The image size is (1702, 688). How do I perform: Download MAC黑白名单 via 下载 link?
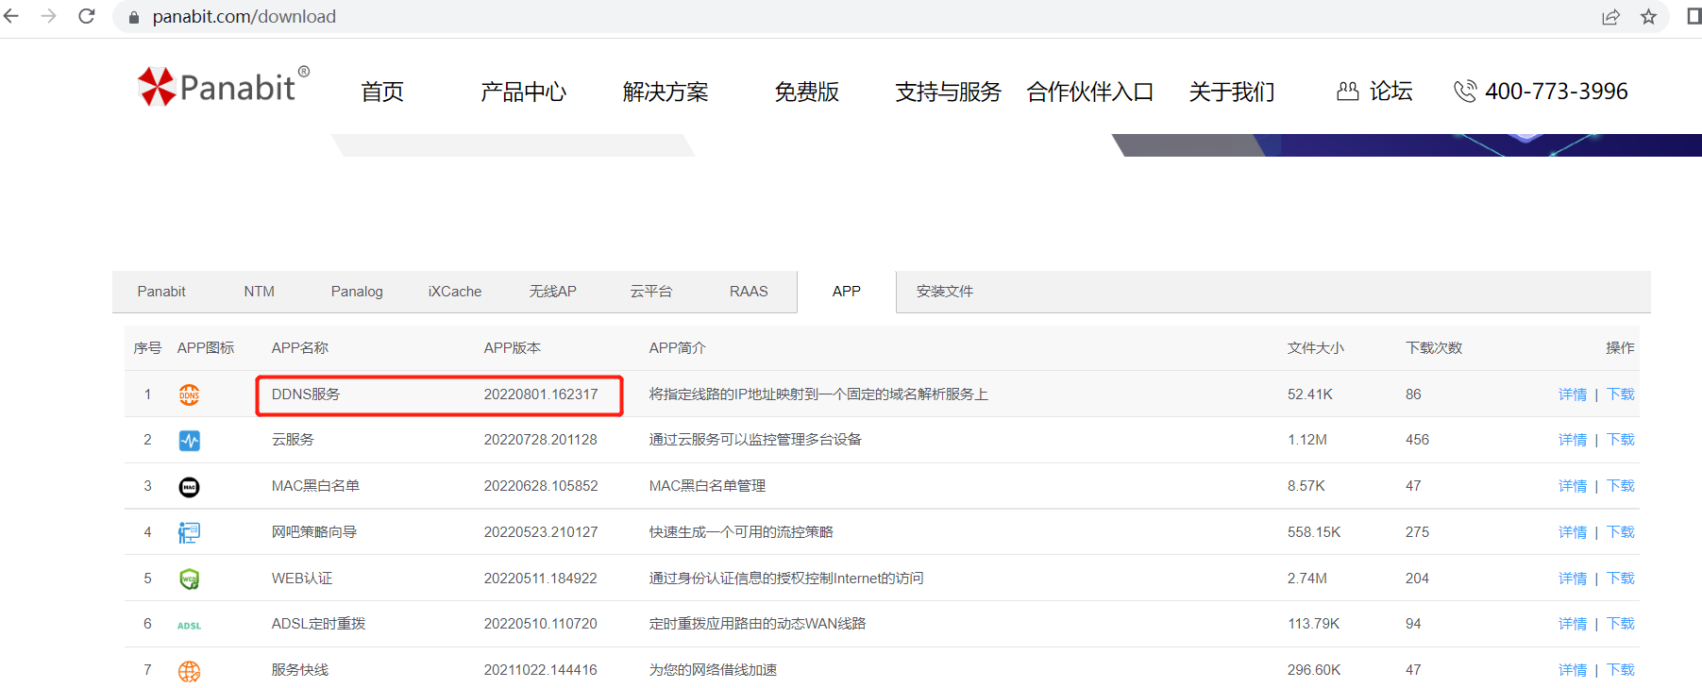tap(1621, 486)
